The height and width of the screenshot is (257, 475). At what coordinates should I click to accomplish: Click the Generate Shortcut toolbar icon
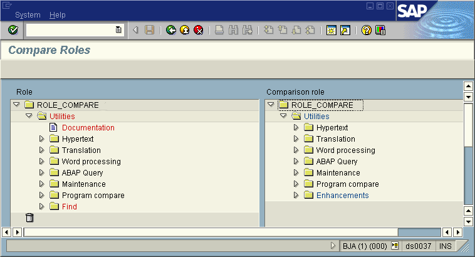click(345, 30)
